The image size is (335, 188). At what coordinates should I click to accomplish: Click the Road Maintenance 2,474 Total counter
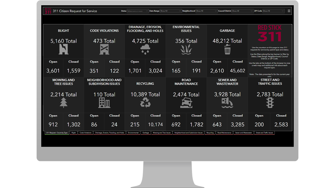[x=186, y=94]
